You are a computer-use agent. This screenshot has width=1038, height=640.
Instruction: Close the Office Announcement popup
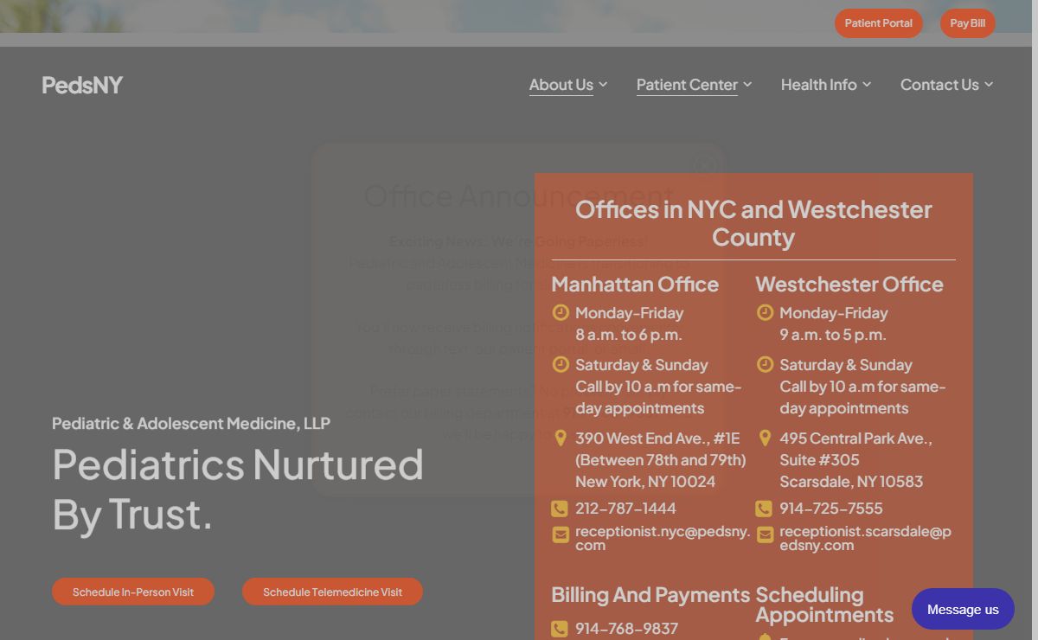[x=707, y=164]
